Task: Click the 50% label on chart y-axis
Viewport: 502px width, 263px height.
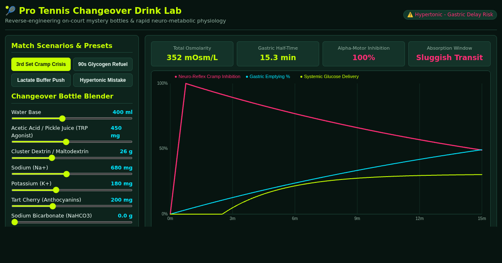Action: [164, 148]
